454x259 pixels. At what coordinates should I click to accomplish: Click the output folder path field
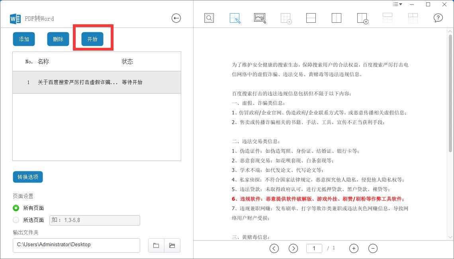76,245
